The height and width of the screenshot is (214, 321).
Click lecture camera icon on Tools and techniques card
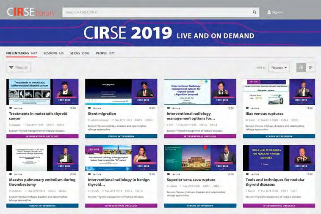click(x=247, y=174)
